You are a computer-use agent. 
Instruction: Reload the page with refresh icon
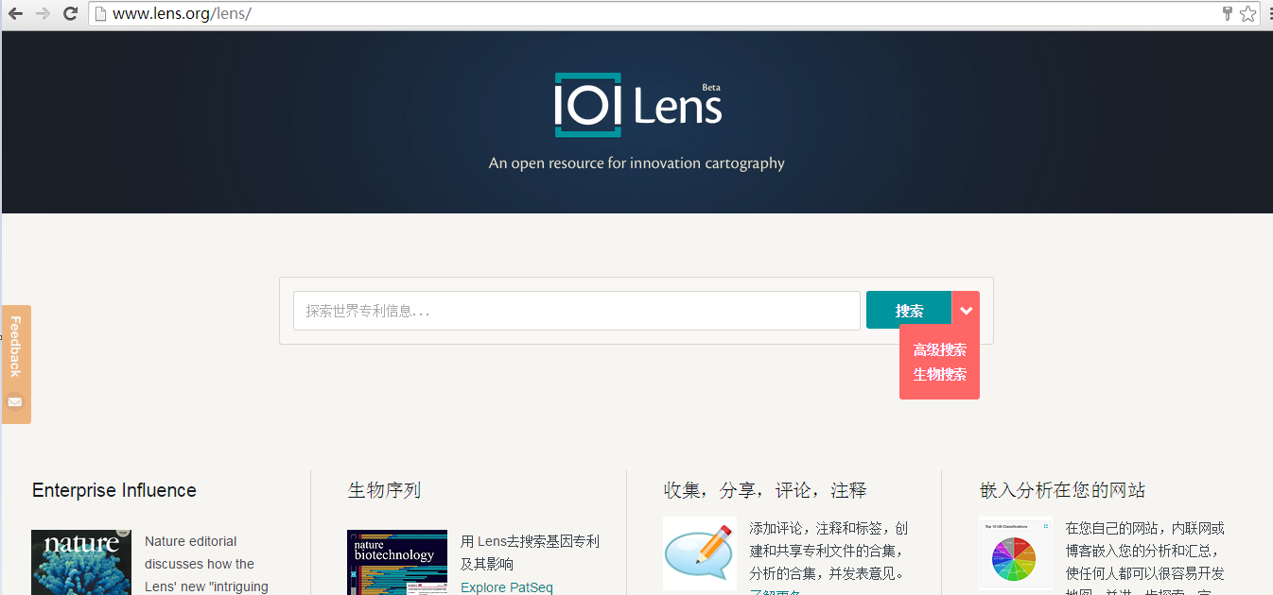point(70,13)
